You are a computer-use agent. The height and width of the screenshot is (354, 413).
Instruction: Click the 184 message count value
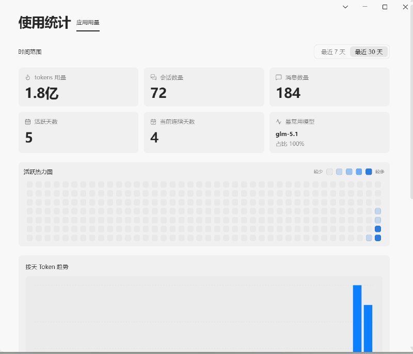(x=288, y=93)
